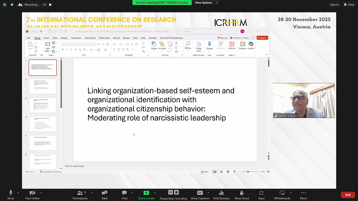Click the Sign in button
358x201 pixels.
[334, 4]
